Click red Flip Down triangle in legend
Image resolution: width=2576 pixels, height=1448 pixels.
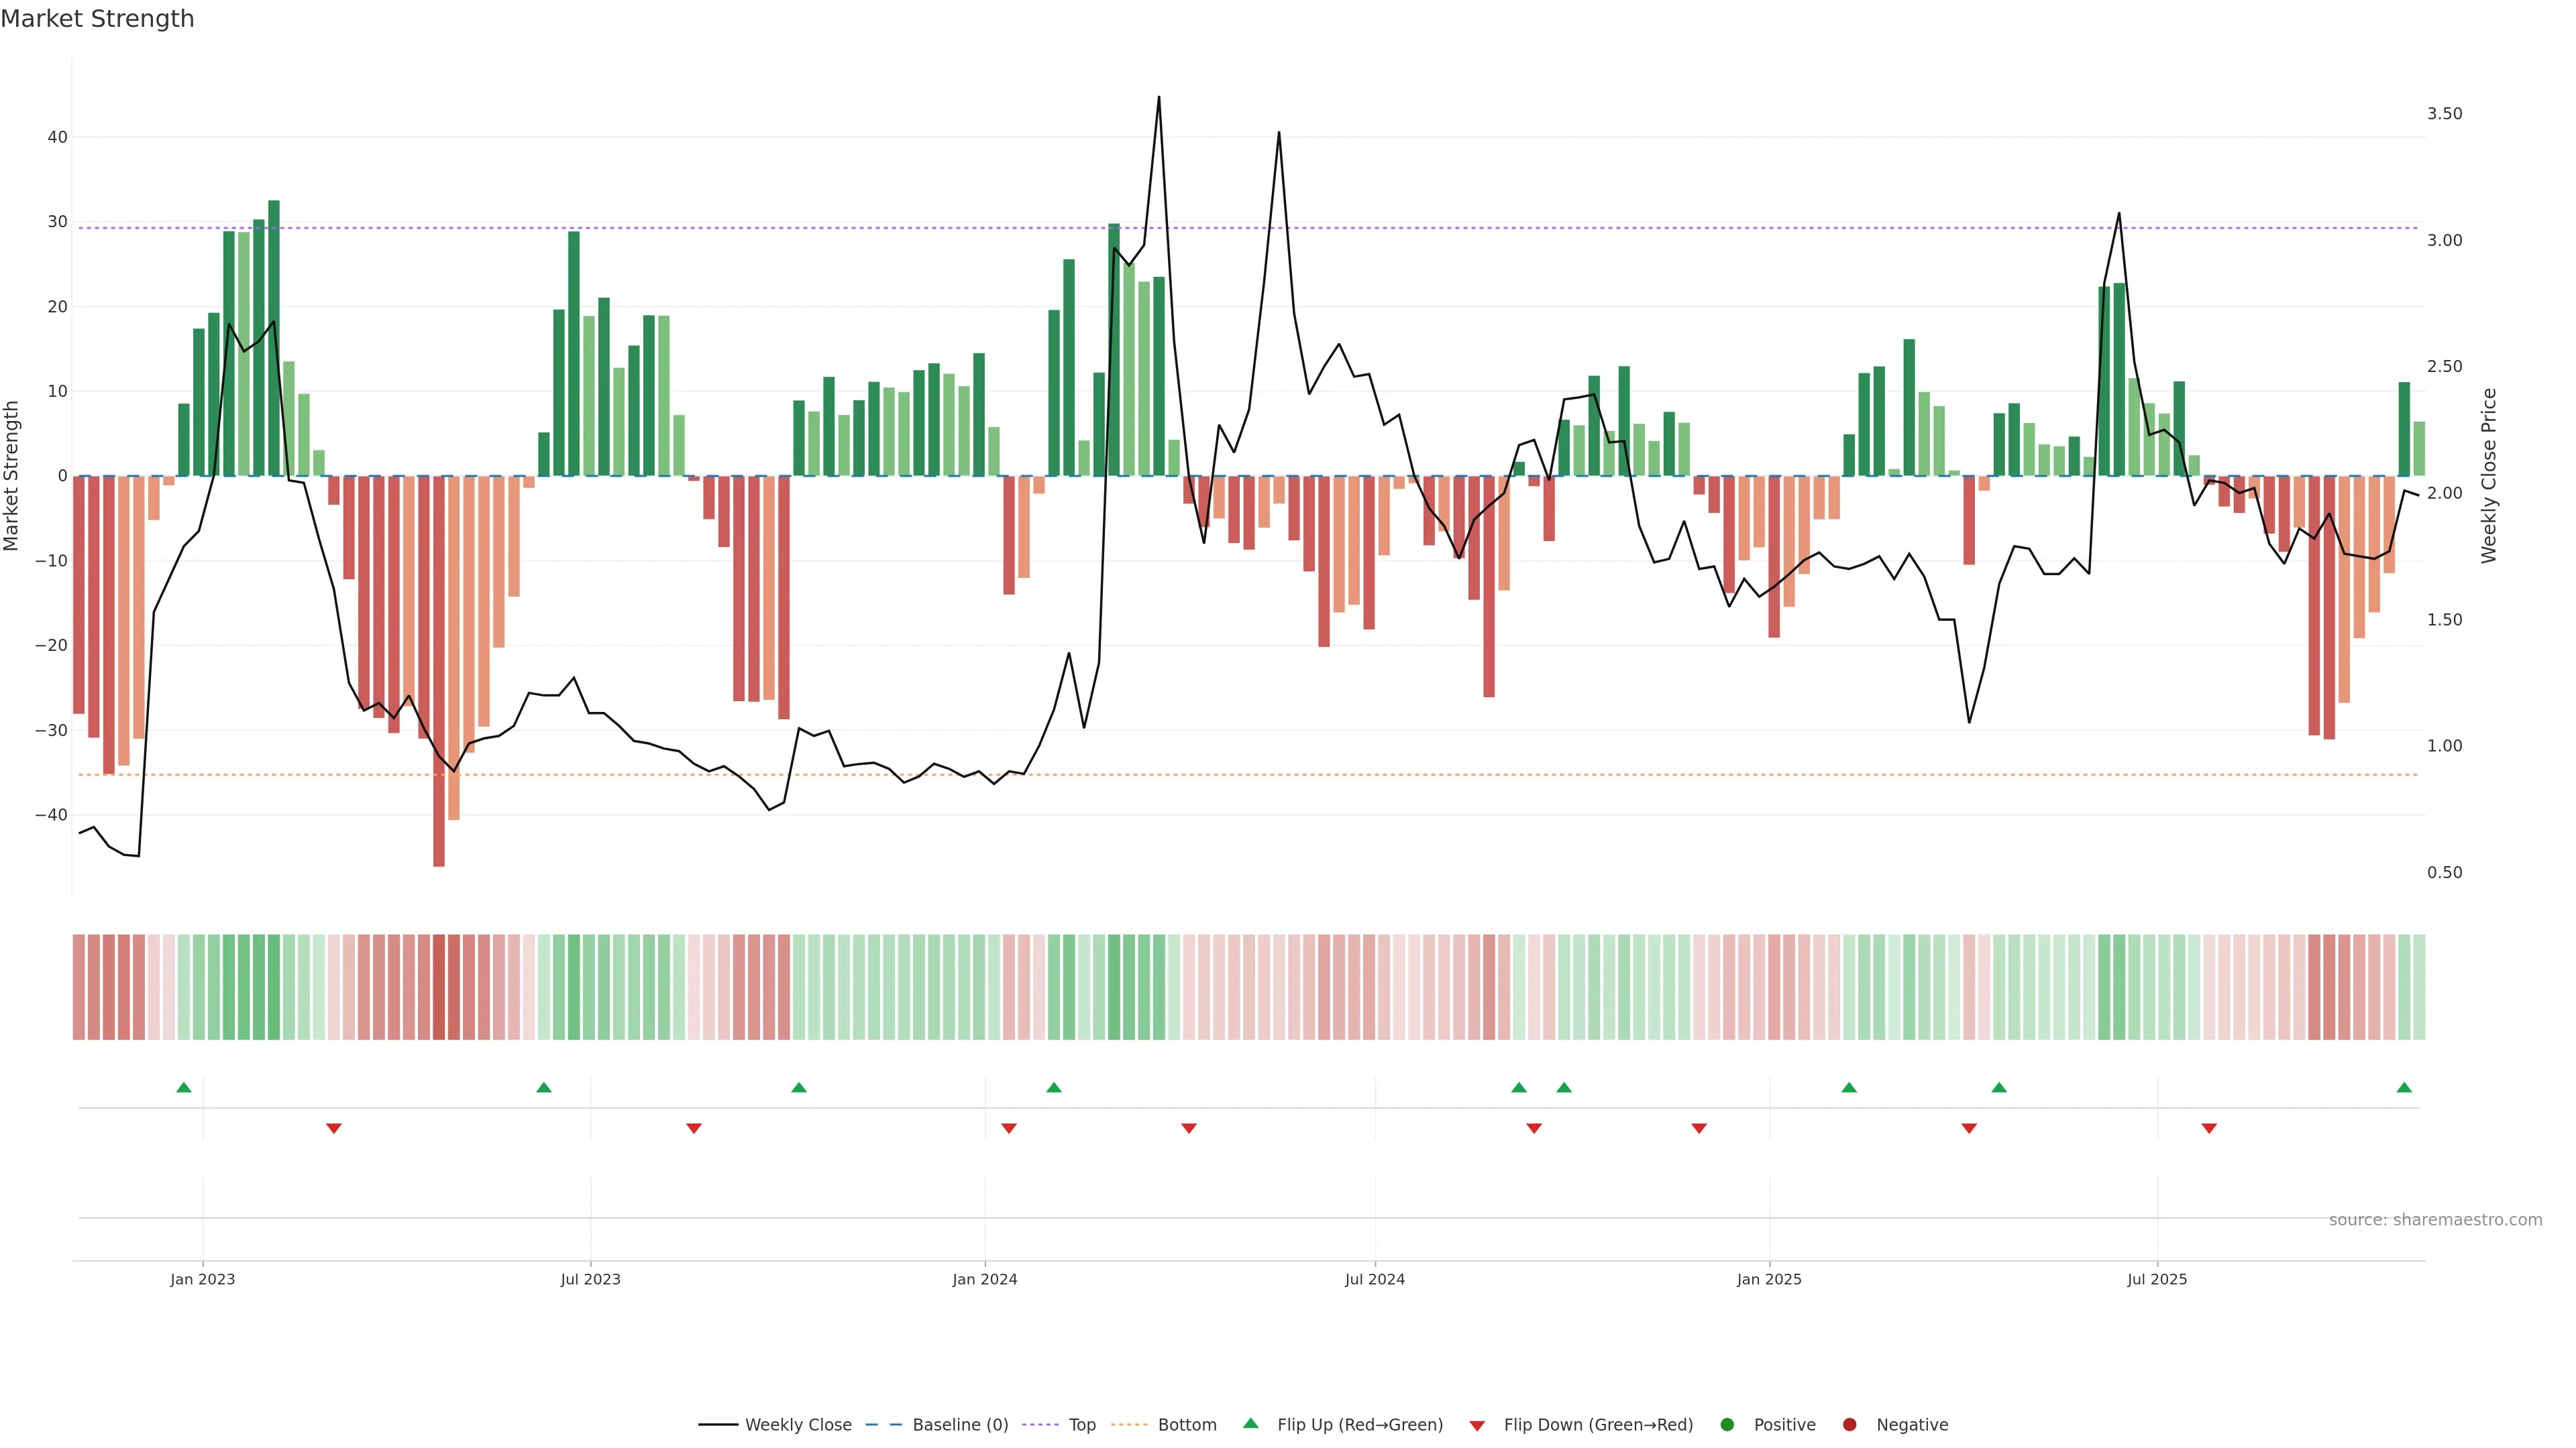[1477, 1425]
